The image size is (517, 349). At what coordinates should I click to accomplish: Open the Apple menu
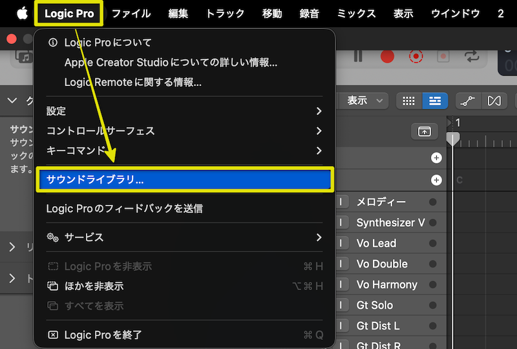22,14
